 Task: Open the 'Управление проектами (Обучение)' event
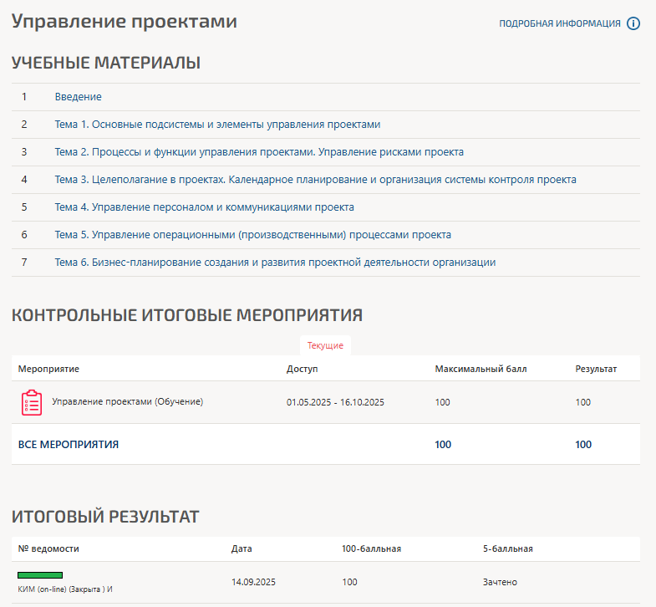click(127, 402)
